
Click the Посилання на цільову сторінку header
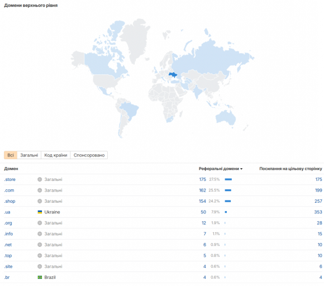[x=290, y=169]
